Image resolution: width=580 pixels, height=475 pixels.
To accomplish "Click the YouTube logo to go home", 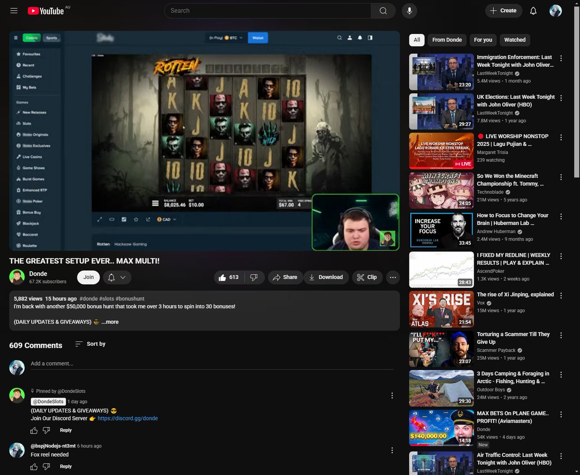I will [46, 11].
